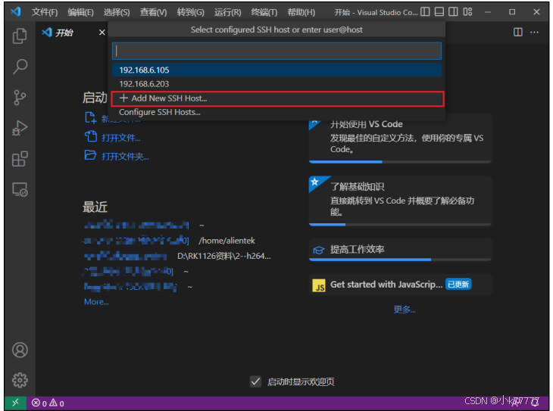Choose Configure SSH Hosts option
Viewport: 553px width, 411px height.
pyautogui.click(x=276, y=112)
